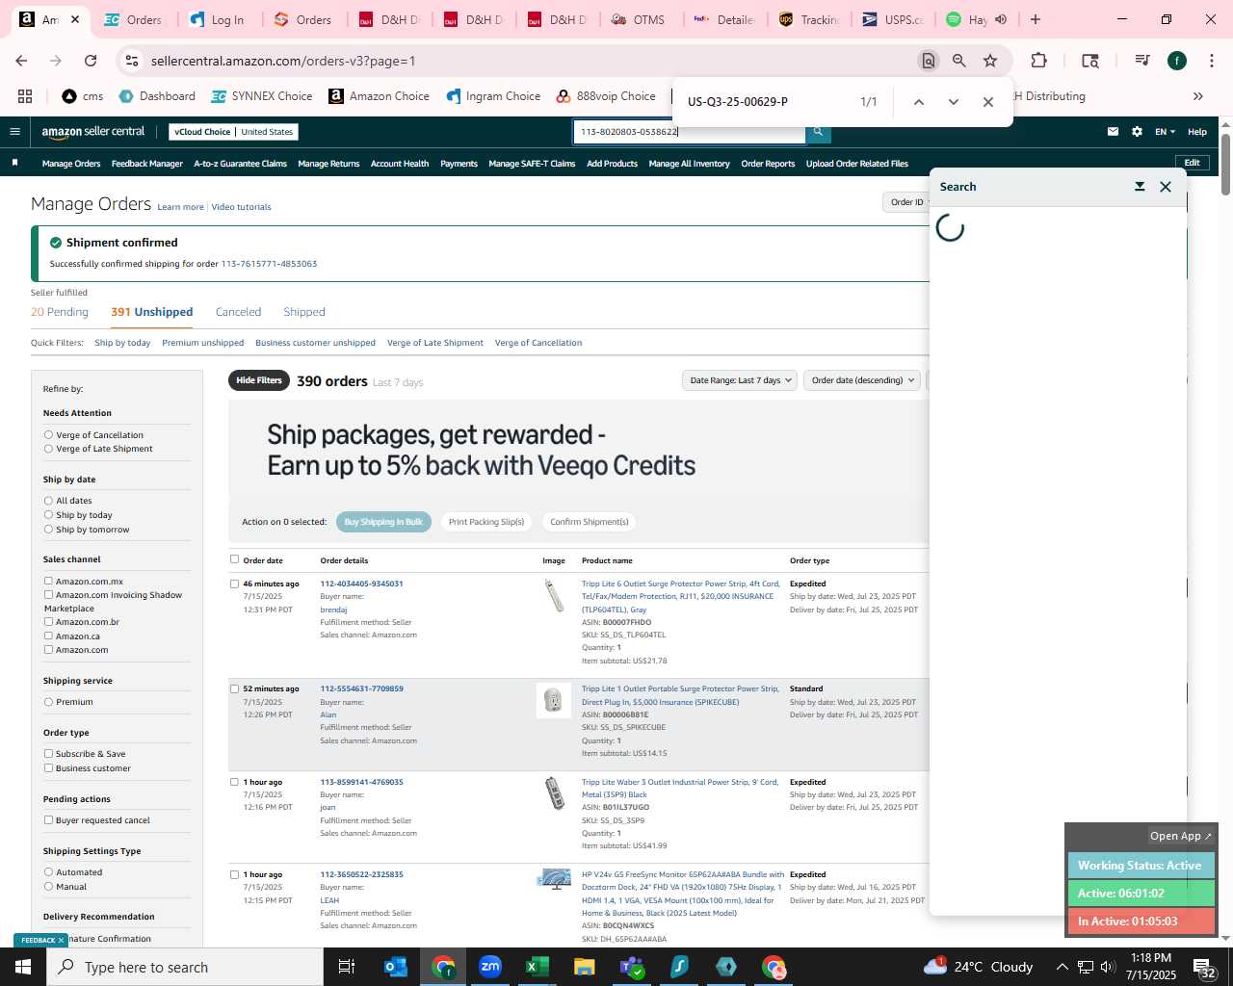The image size is (1233, 986).
Task: Open Excel from the taskbar
Action: [538, 967]
